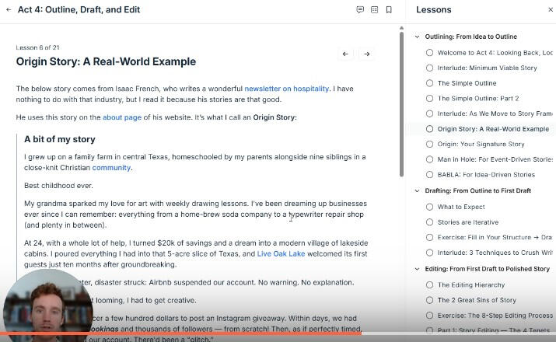Collapse 'Editing: From First Draft to Polished Story' section
This screenshot has height=342, width=556.
click(418, 269)
